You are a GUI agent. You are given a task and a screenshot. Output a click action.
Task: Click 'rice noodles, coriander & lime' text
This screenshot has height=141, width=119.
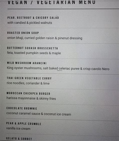[x=28, y=83]
